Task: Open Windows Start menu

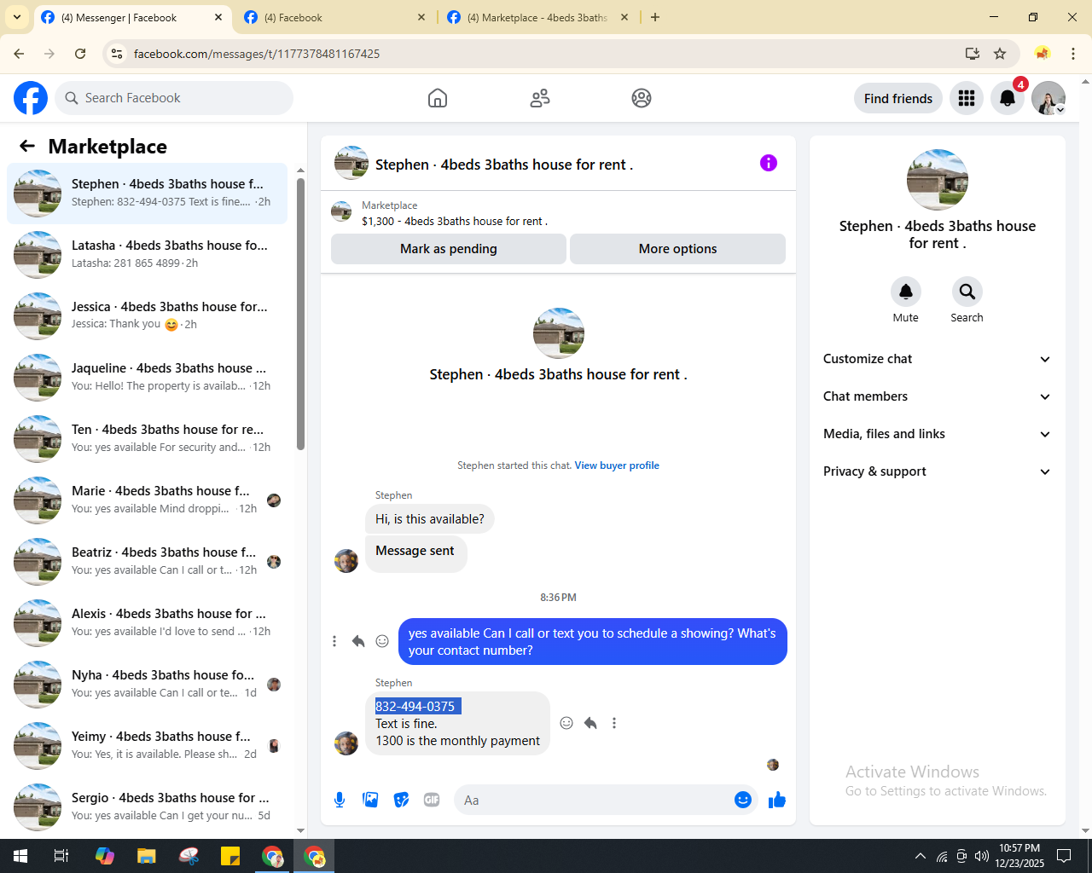Action: [x=20, y=856]
